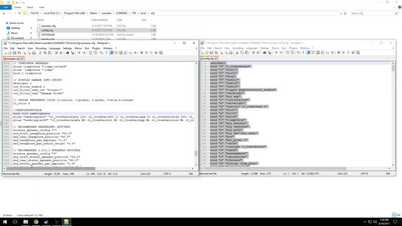
Task: Click Up one level arrow in Explorer
Action: (x=19, y=13)
